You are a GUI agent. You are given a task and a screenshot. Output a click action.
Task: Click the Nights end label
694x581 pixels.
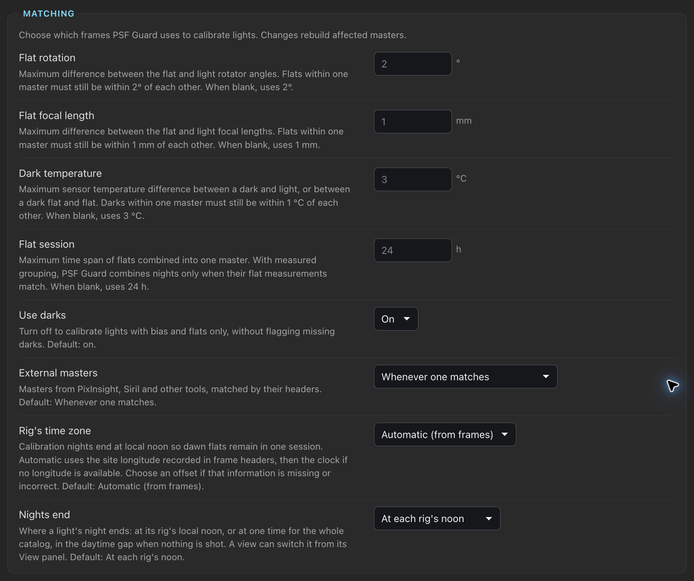point(44,515)
